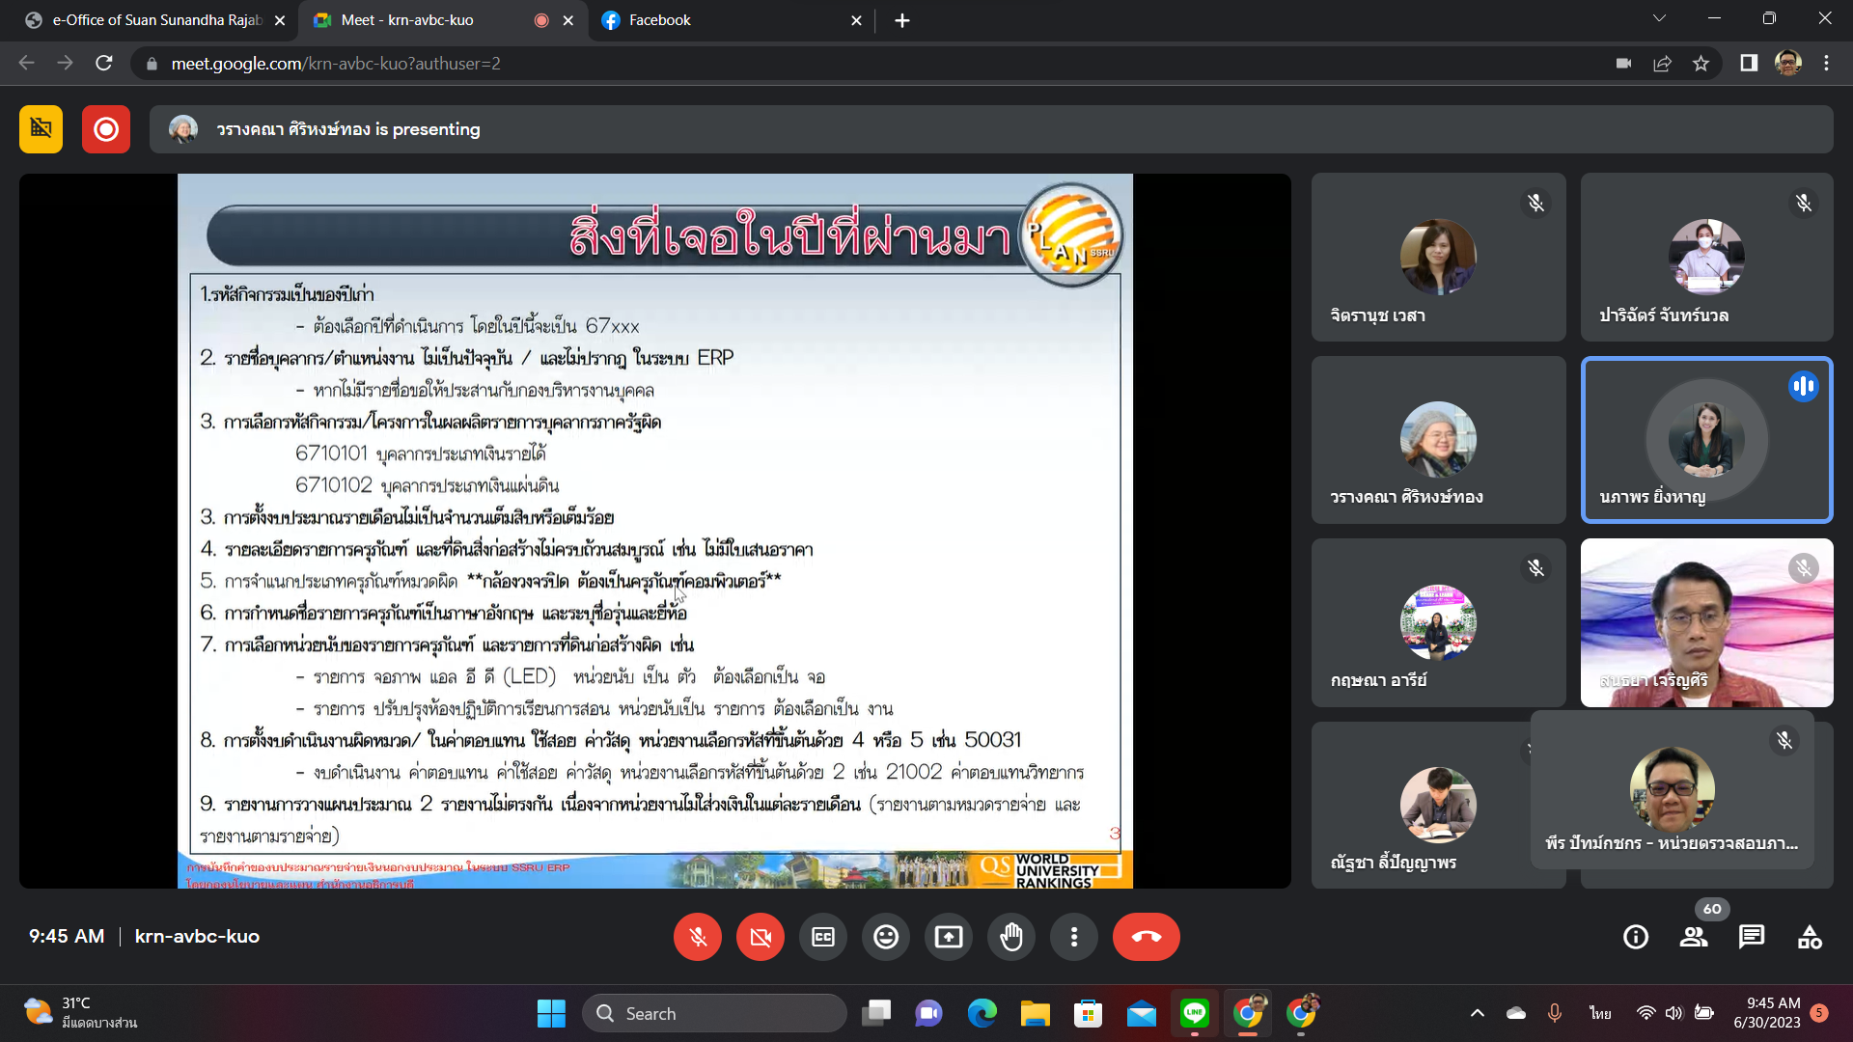This screenshot has height=1042, width=1853.
Task: Show the participants list icon
Action: click(1694, 937)
